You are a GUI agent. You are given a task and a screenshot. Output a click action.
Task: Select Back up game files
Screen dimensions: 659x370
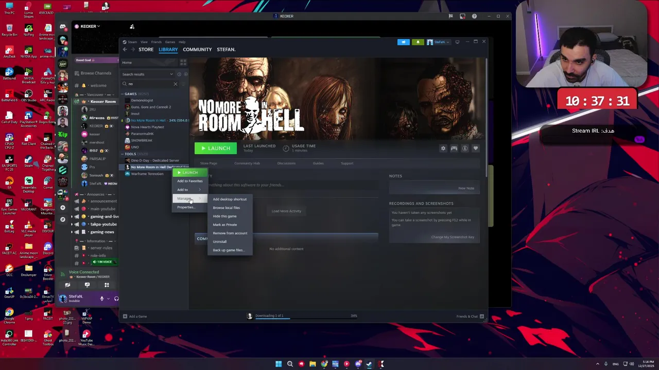tap(230, 250)
